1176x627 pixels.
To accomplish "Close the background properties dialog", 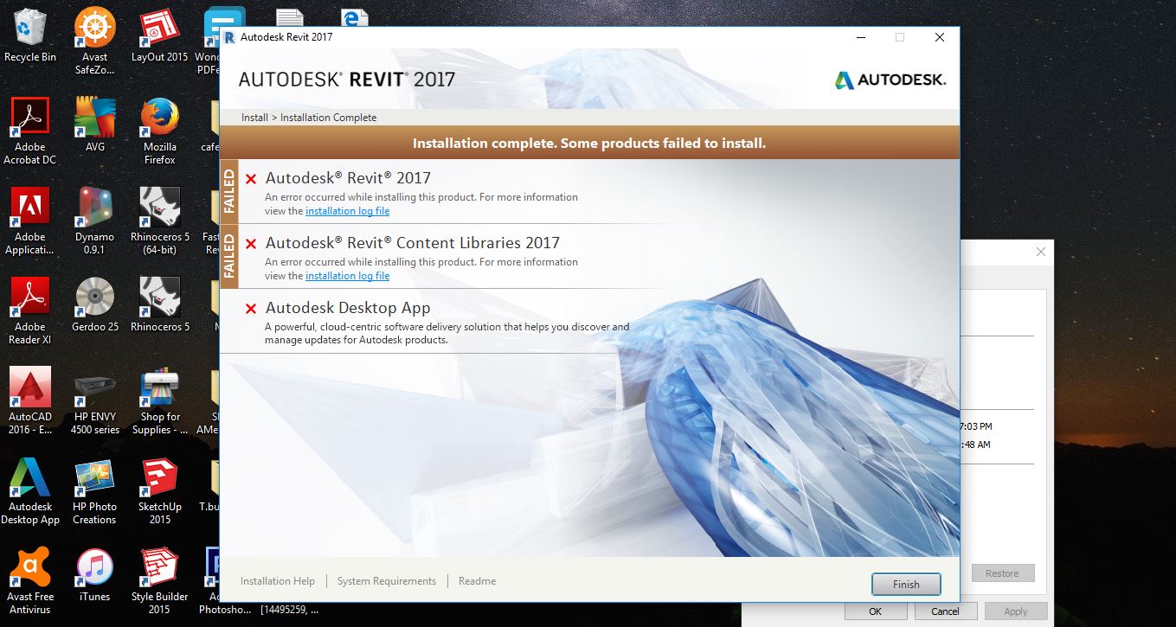I will click(1041, 252).
